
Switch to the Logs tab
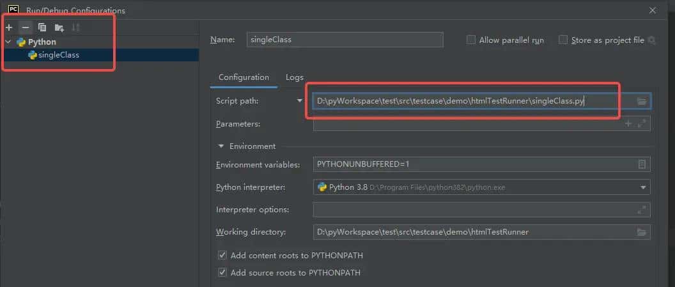[x=295, y=77]
